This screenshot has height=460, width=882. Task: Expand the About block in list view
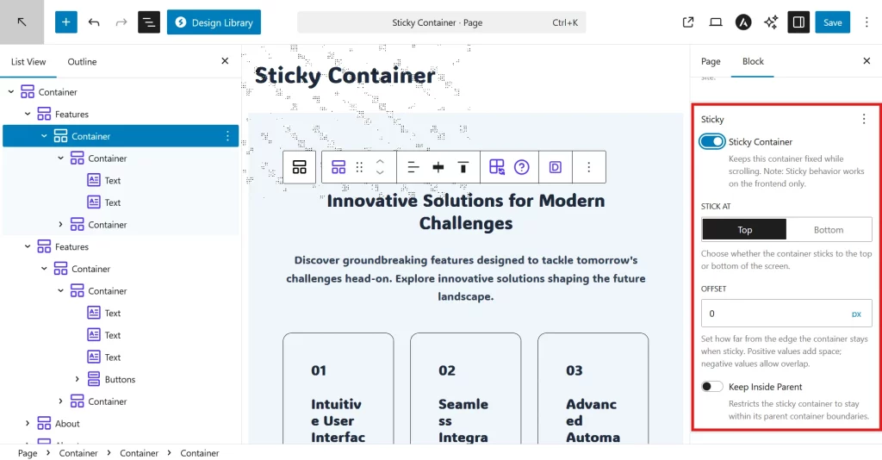pos(28,424)
